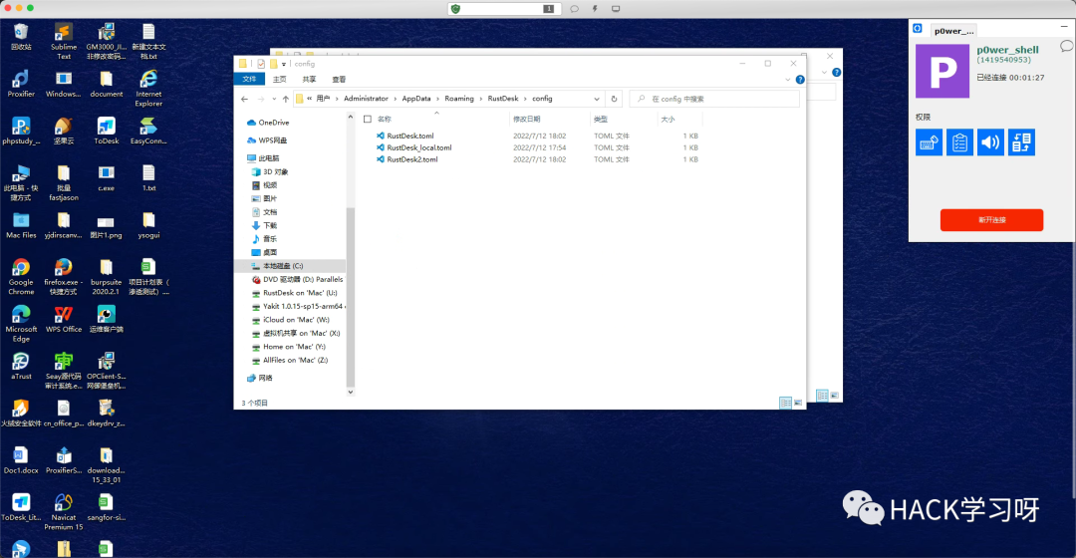Toggle file transfer permission icon

click(1021, 142)
